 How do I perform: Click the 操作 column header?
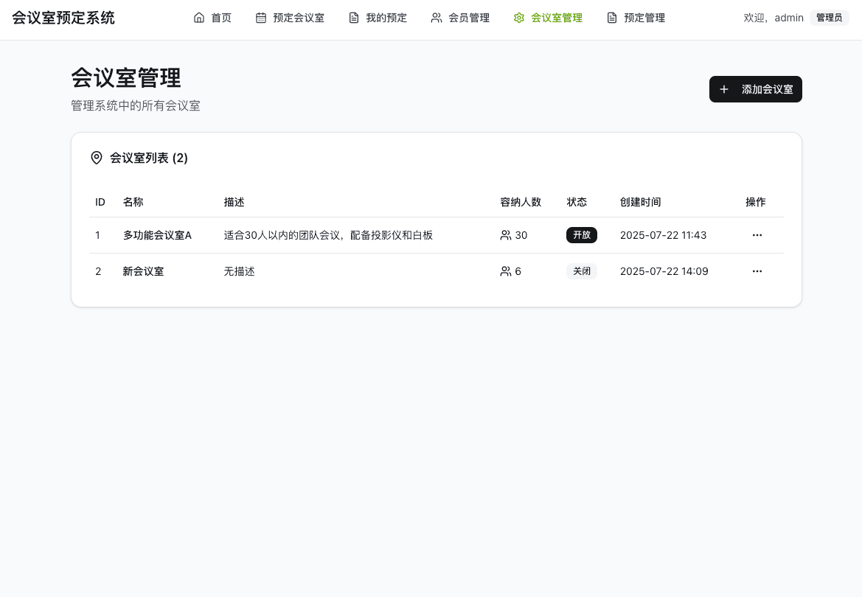pos(755,202)
